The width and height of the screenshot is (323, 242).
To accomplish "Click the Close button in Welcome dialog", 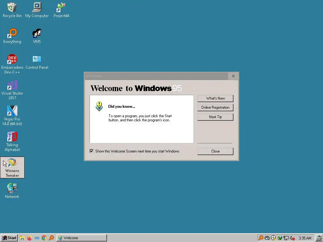I will click(215, 151).
